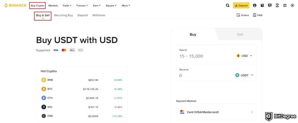Expand Card (VISA/Mastercard) payment method chevron

(252, 112)
